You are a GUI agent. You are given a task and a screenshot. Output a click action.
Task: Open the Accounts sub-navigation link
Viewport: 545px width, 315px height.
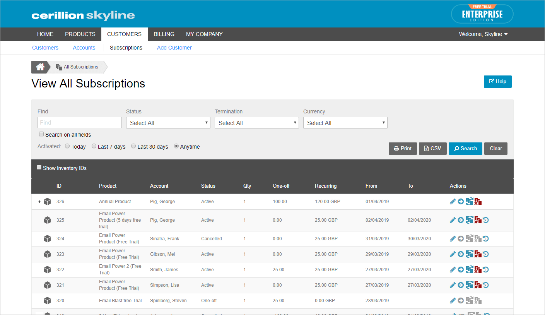pos(84,48)
